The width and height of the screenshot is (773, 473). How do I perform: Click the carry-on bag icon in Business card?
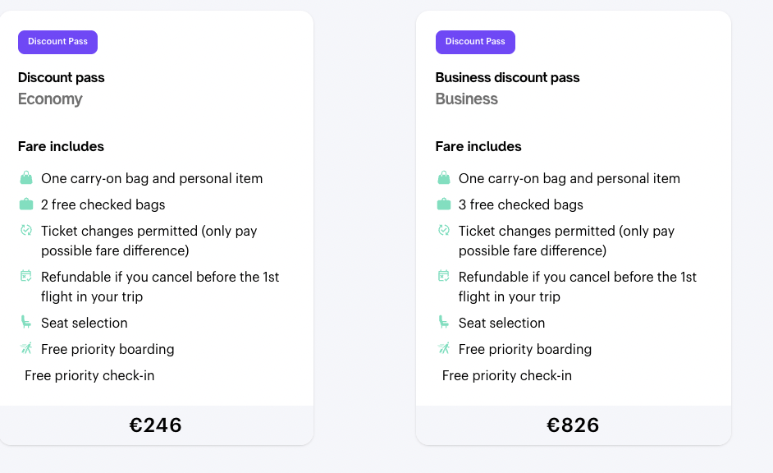444,178
